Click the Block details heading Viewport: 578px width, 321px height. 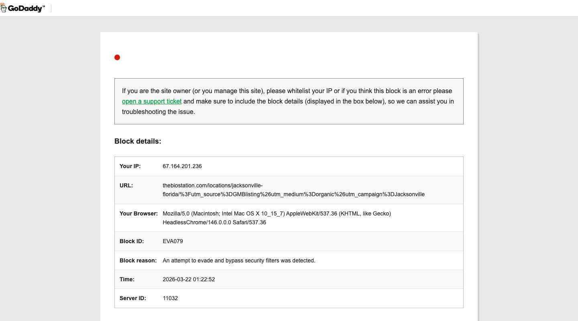click(138, 141)
